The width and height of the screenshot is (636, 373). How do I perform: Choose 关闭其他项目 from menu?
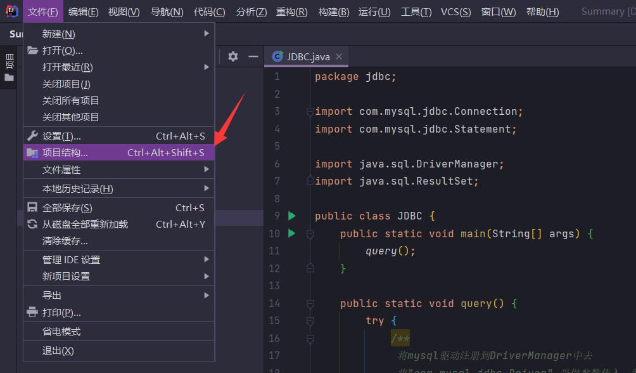[119, 117]
